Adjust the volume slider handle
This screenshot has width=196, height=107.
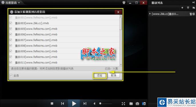tap(100, 103)
